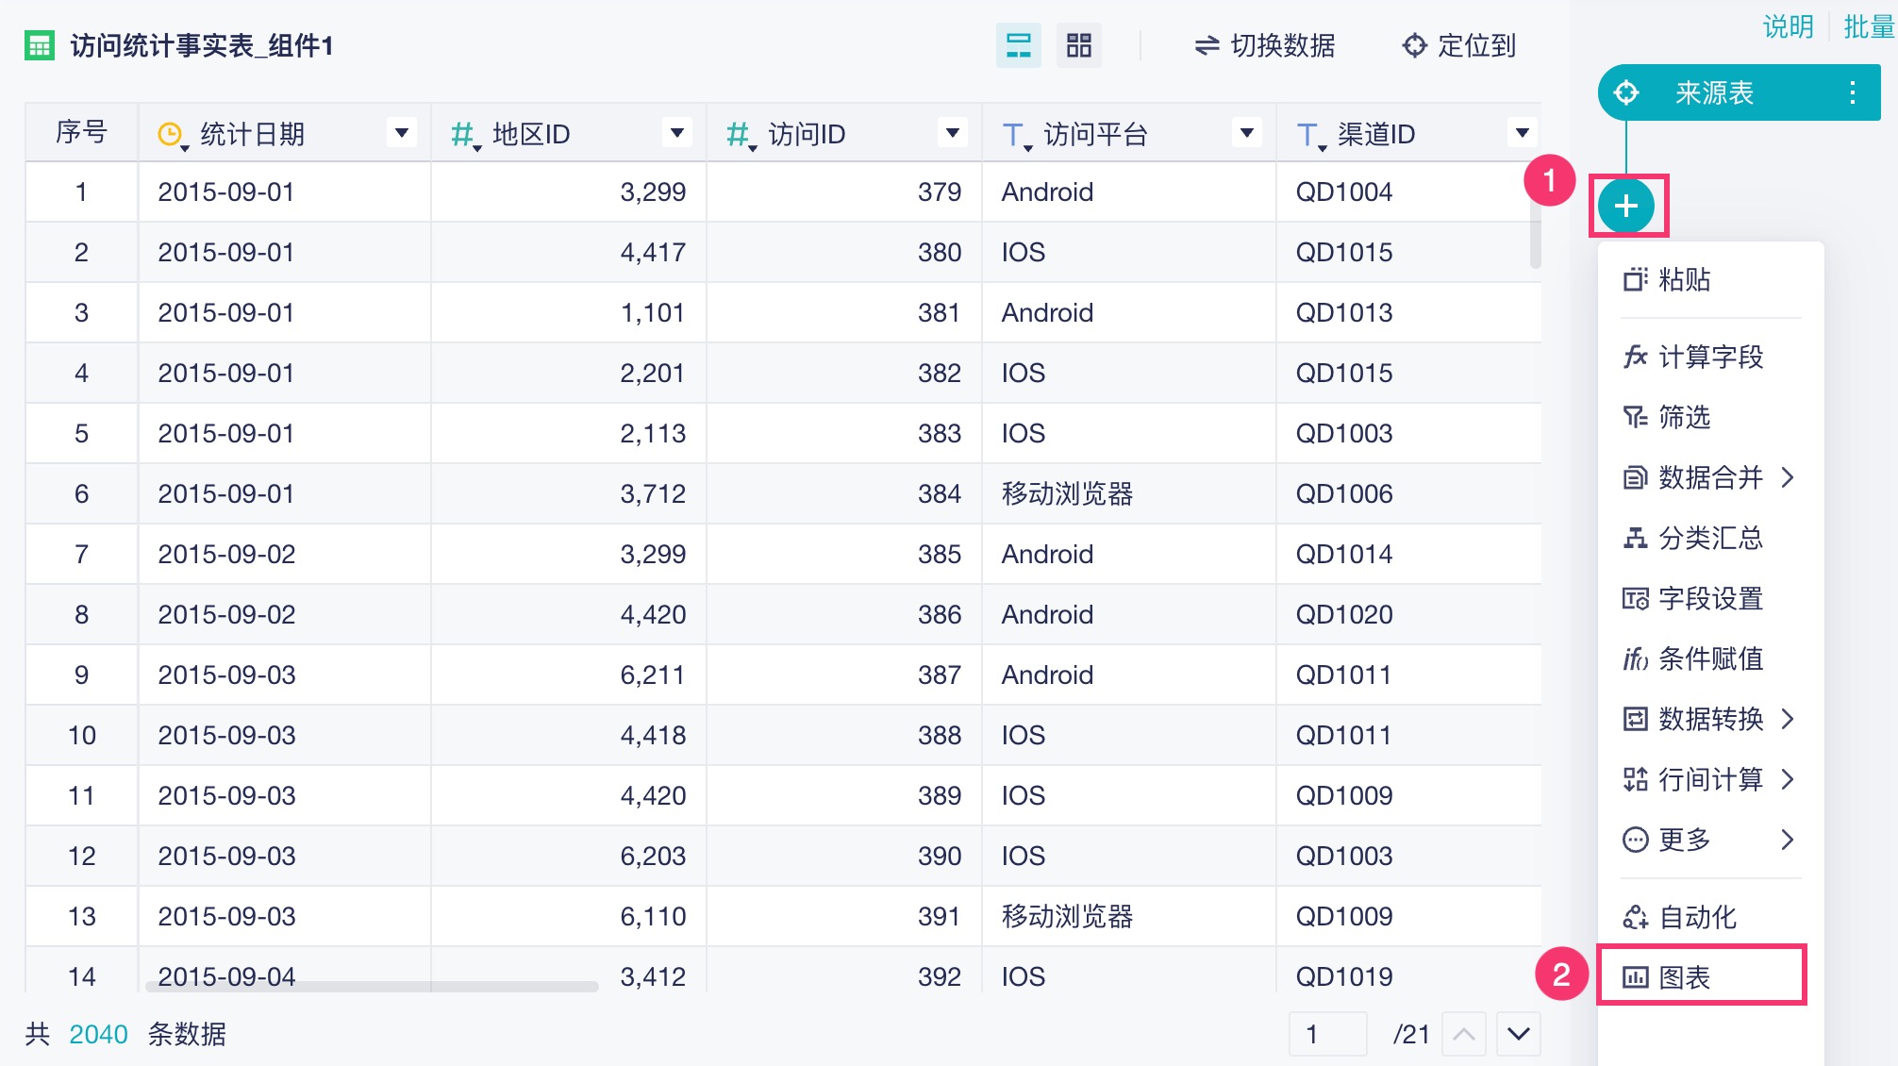Click the 说明 link
This screenshot has height=1066, width=1898.
tap(1788, 26)
